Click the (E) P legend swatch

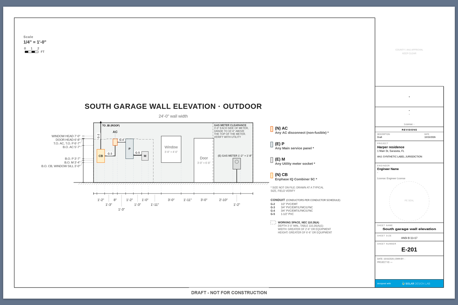tap(272, 145)
